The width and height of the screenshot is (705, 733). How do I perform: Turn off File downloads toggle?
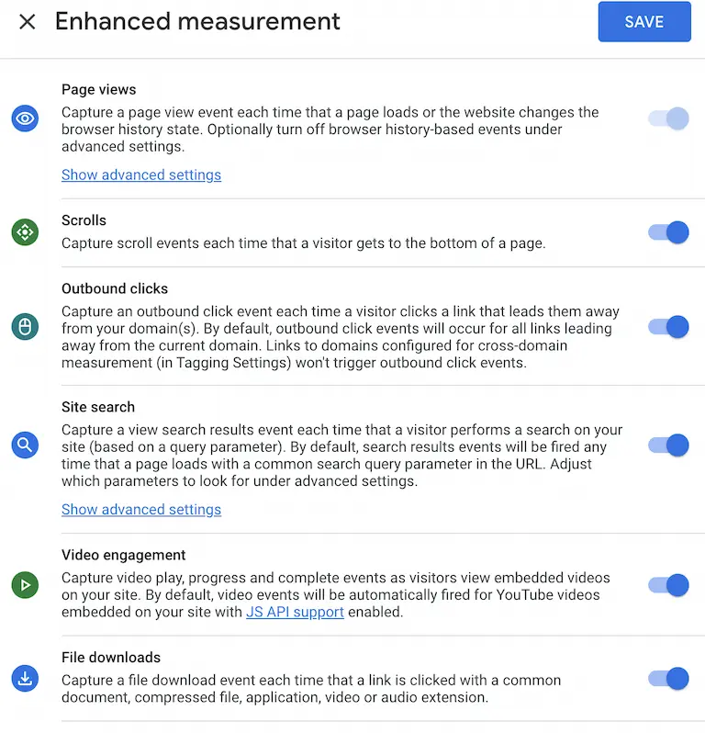coord(668,679)
